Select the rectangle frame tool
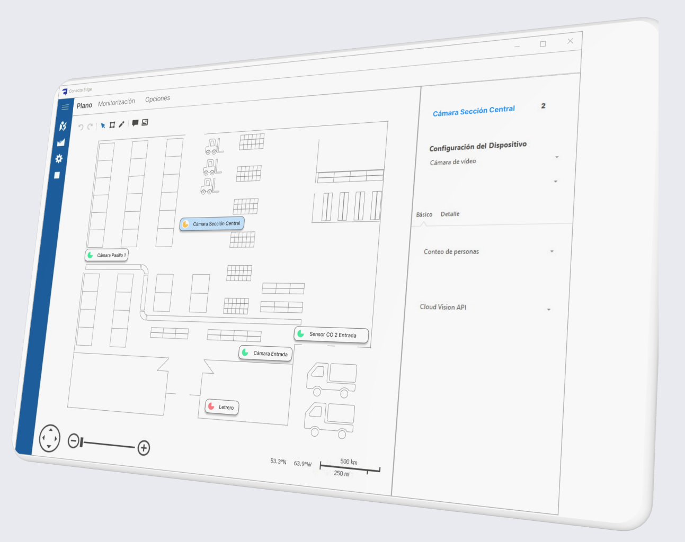 pos(112,125)
